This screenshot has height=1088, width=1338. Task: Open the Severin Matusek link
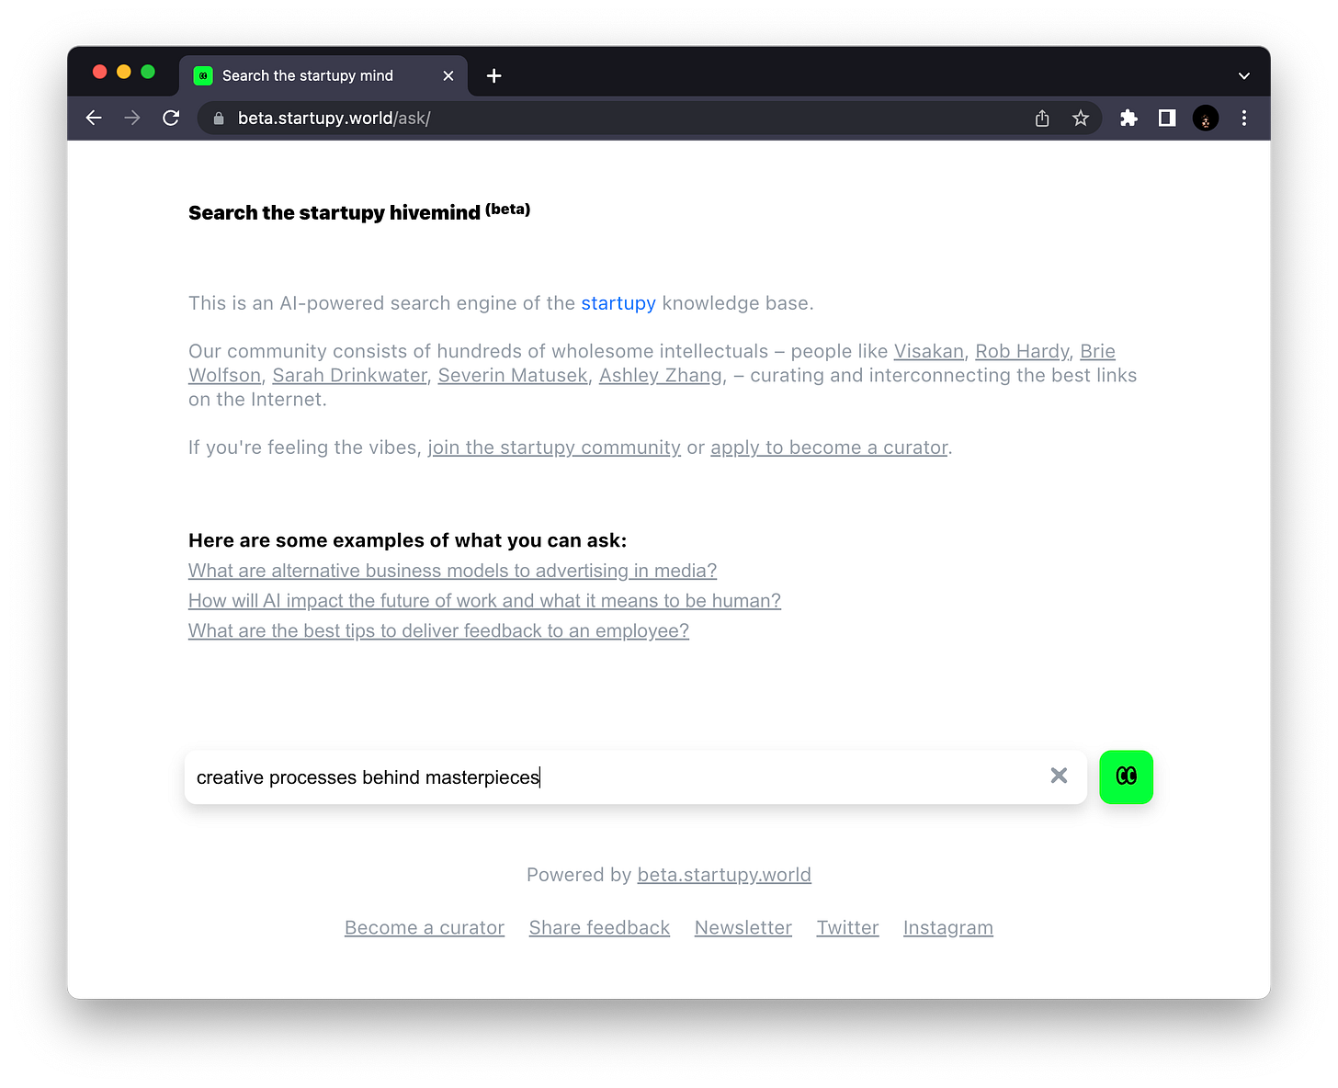513,375
